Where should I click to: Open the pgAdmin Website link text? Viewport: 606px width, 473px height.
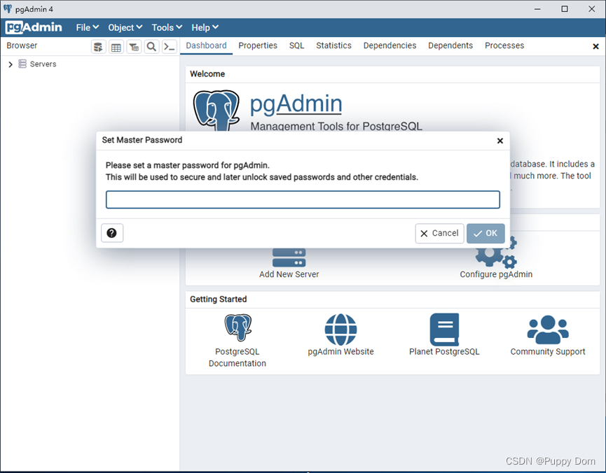pos(340,352)
